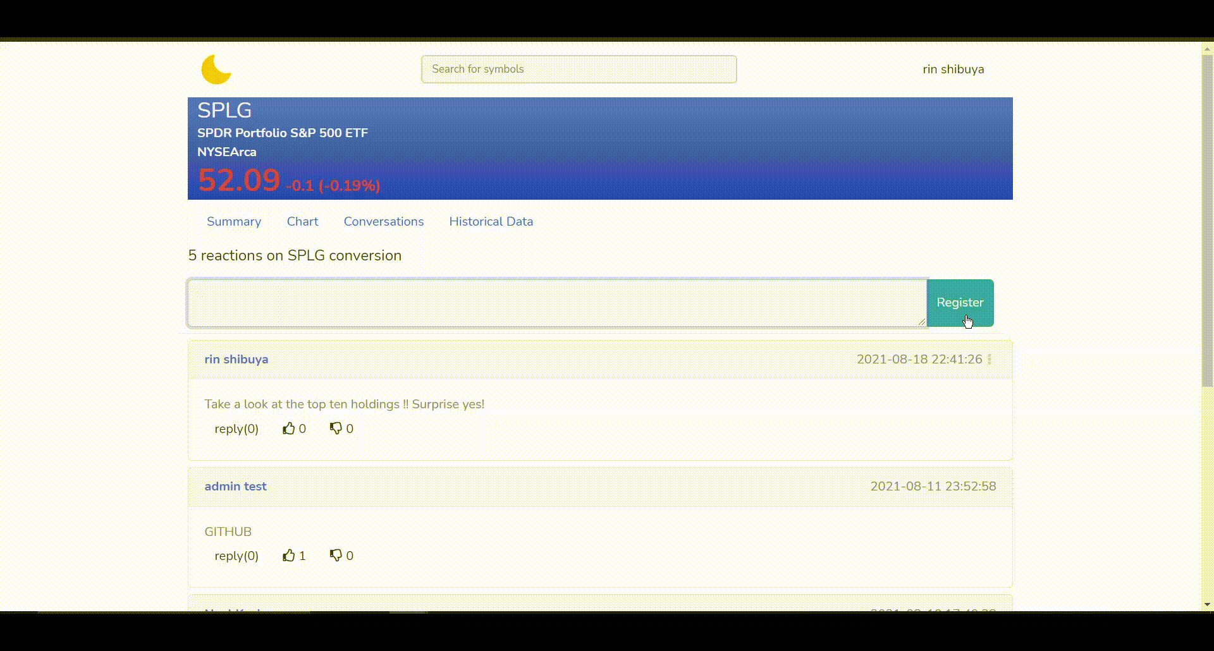Show replies on rin shibuya's comment
Screen dimensions: 1214x651
click(236, 429)
